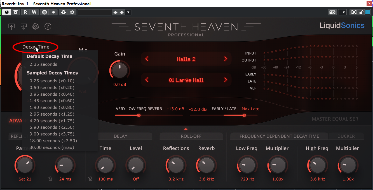Open the 01 Large Hall preset selector
Image resolution: width=373 pixels, height=190 pixels.
[x=186, y=80]
